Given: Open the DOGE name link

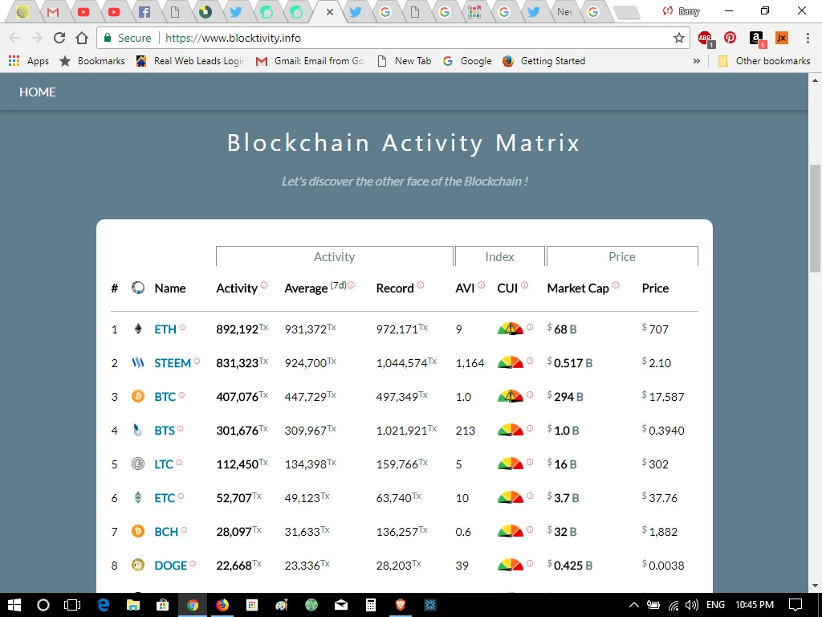Looking at the screenshot, I should click(x=170, y=566).
